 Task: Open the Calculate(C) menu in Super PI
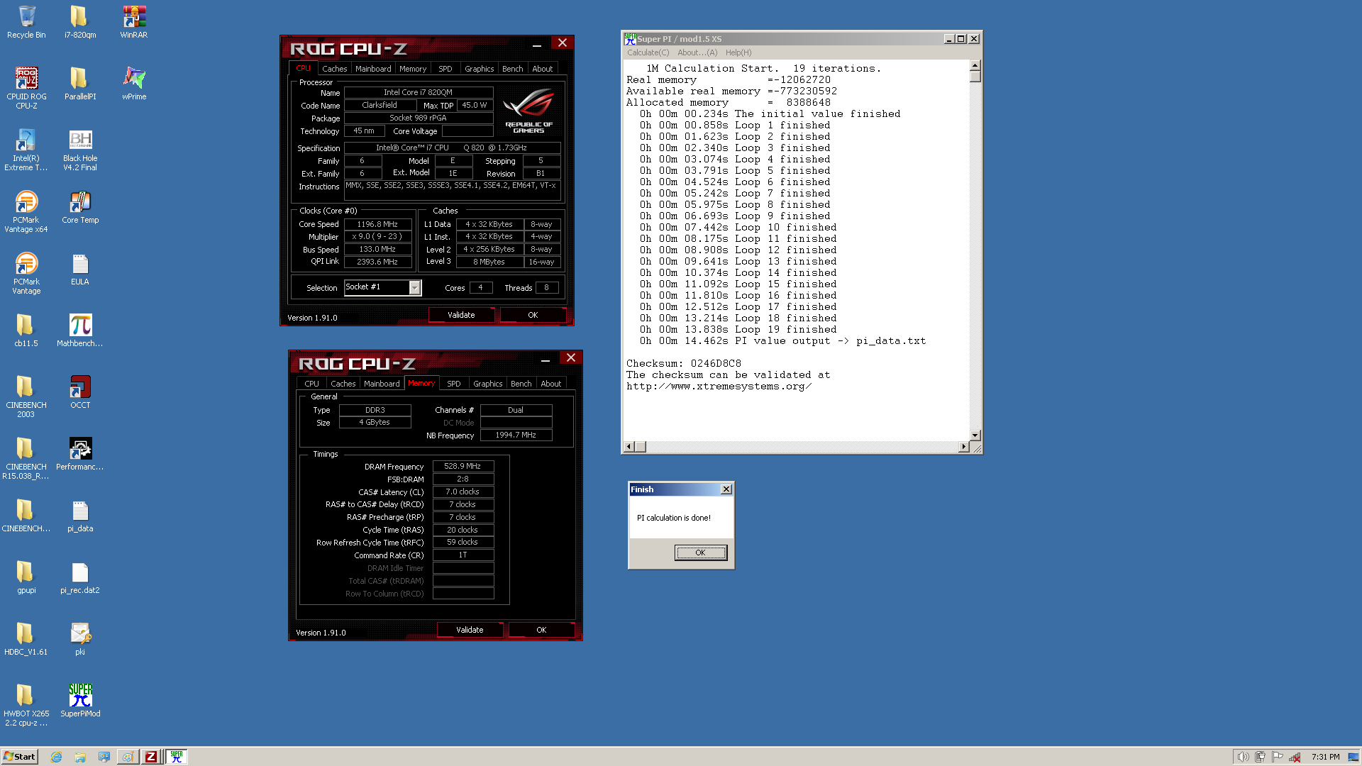pos(648,52)
